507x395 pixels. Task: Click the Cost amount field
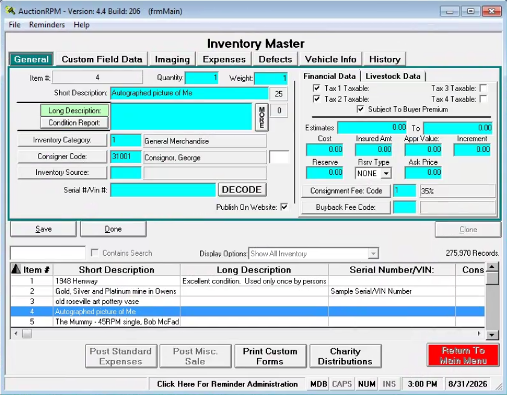pos(324,150)
